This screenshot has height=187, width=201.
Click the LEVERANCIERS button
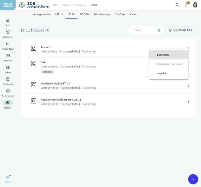(x=180, y=30)
